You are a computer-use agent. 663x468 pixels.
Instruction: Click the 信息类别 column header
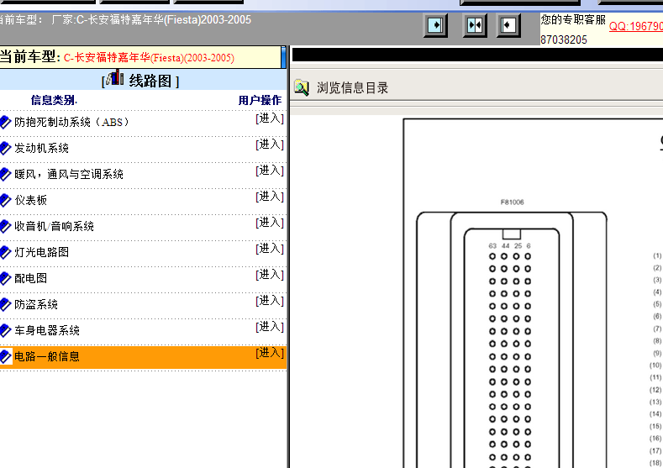54,100
